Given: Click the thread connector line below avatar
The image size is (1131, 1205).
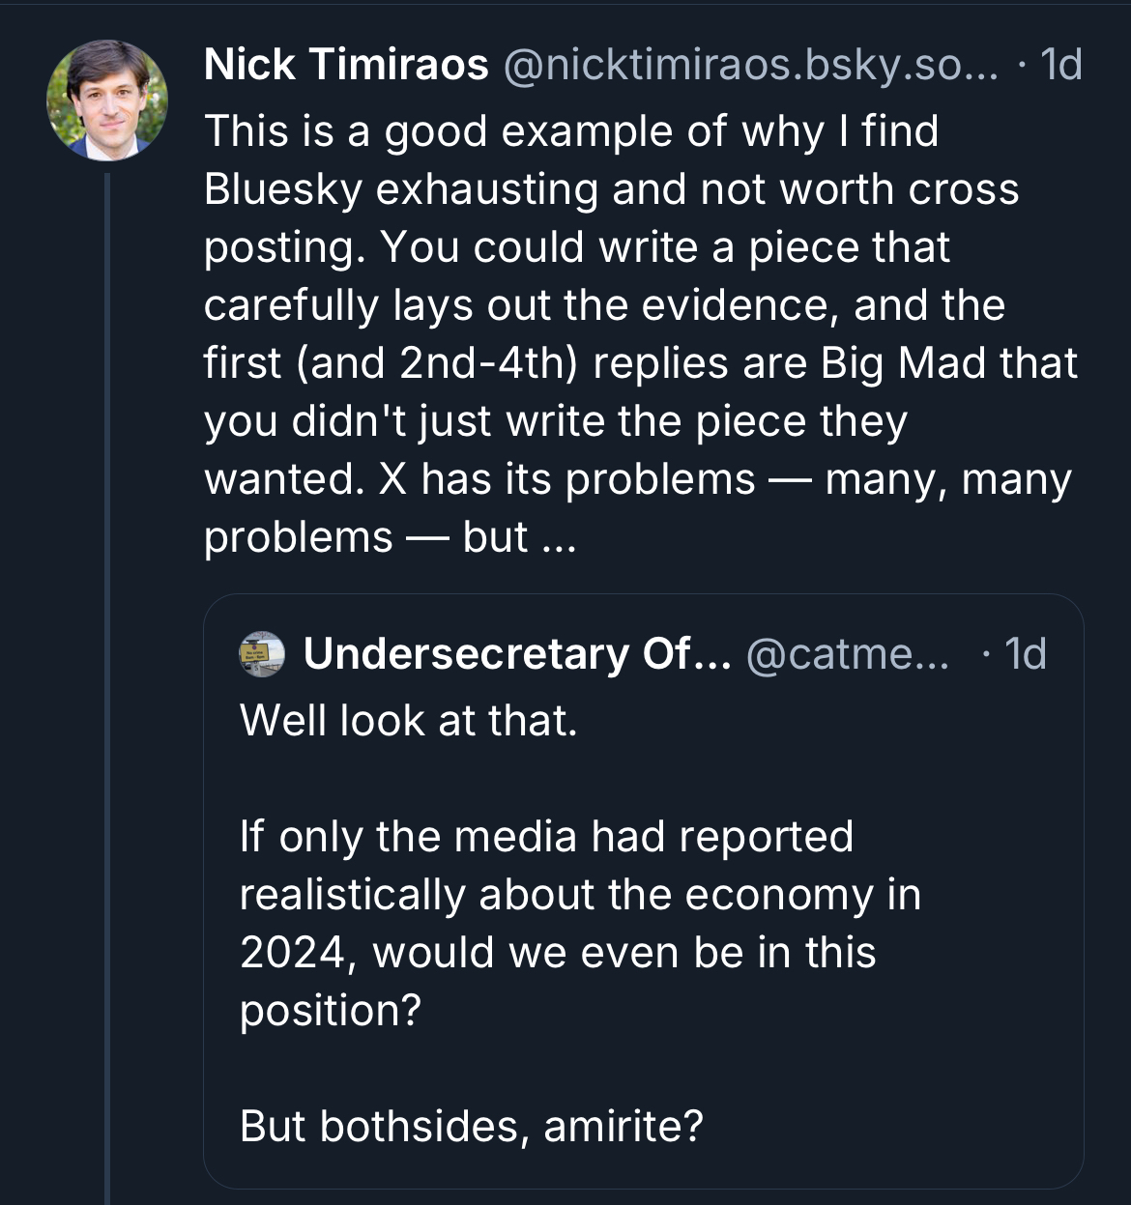Looking at the screenshot, I should (x=107, y=676).
